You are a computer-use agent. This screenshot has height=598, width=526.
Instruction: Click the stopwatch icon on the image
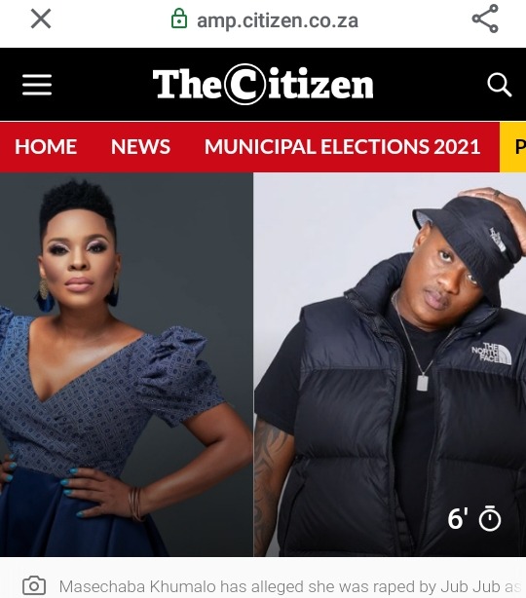490,518
